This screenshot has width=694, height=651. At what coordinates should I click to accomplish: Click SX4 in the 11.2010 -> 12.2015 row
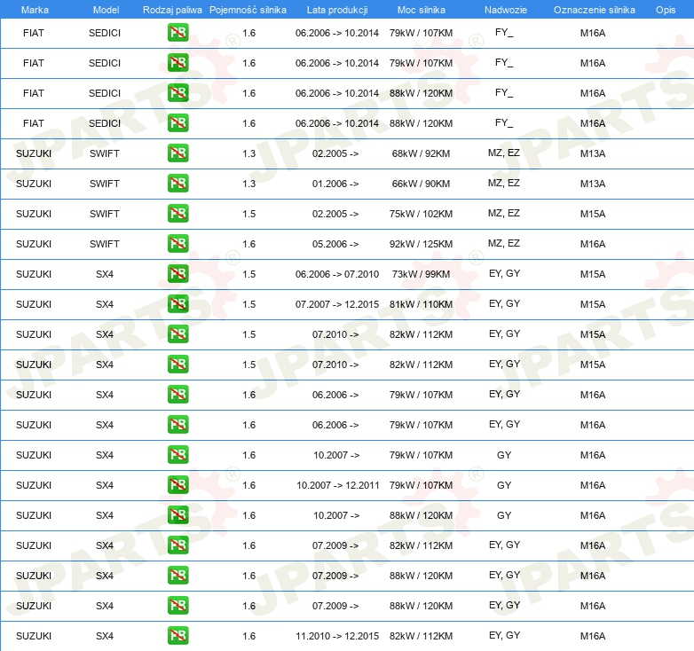pyautogui.click(x=105, y=636)
